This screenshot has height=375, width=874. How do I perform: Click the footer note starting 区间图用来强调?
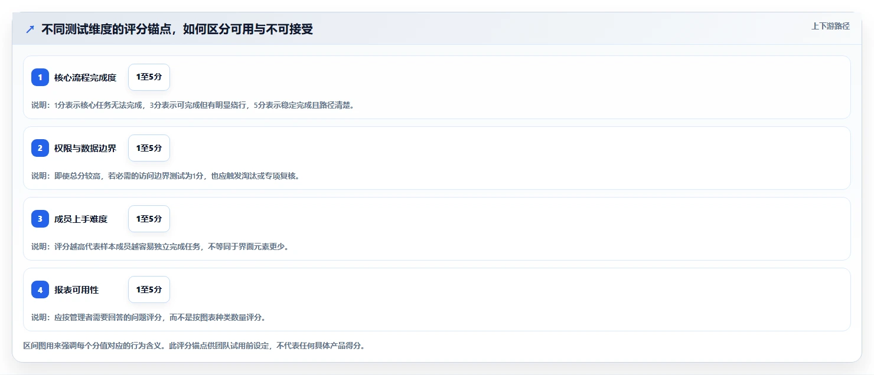(194, 346)
